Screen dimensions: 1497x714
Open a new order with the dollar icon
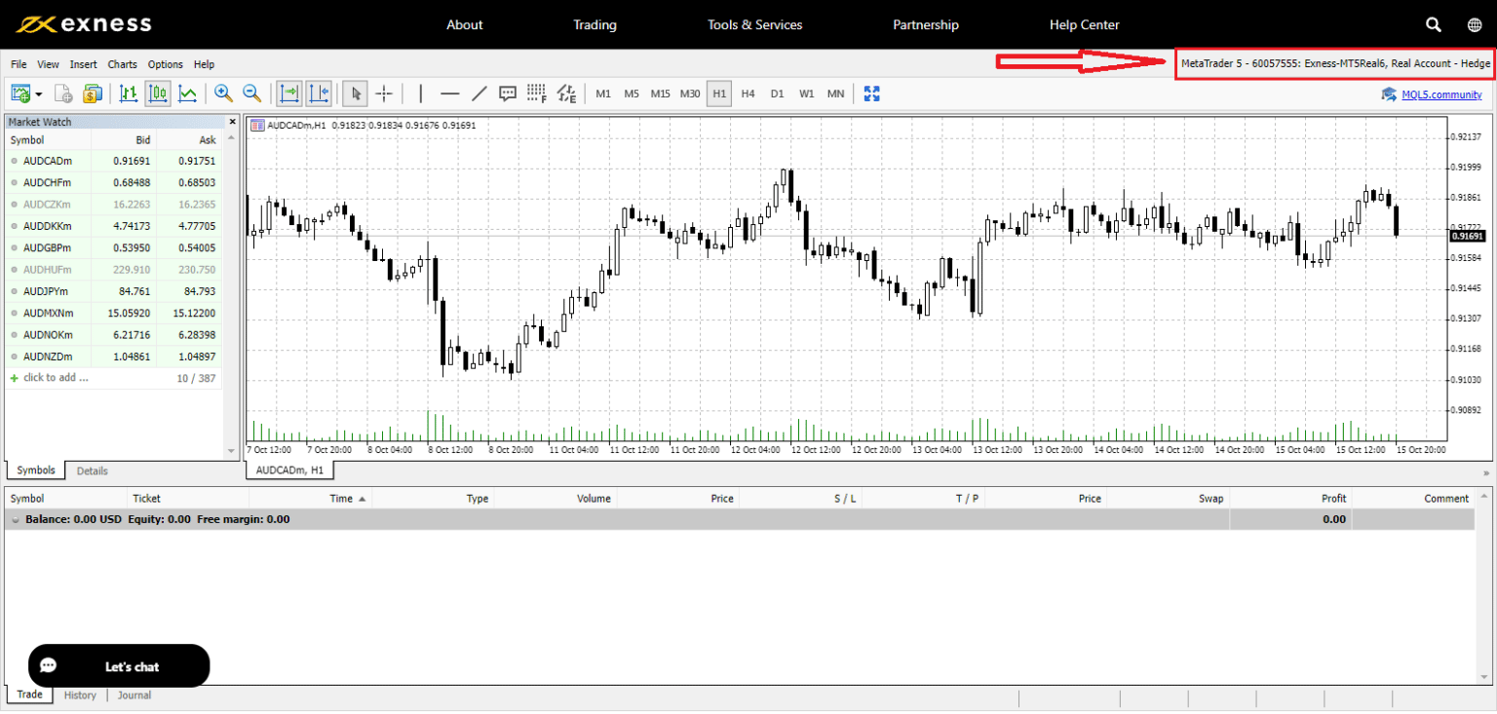pyautogui.click(x=93, y=94)
